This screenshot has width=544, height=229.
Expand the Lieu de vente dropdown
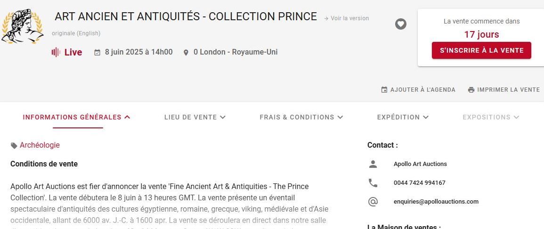pyautogui.click(x=195, y=117)
